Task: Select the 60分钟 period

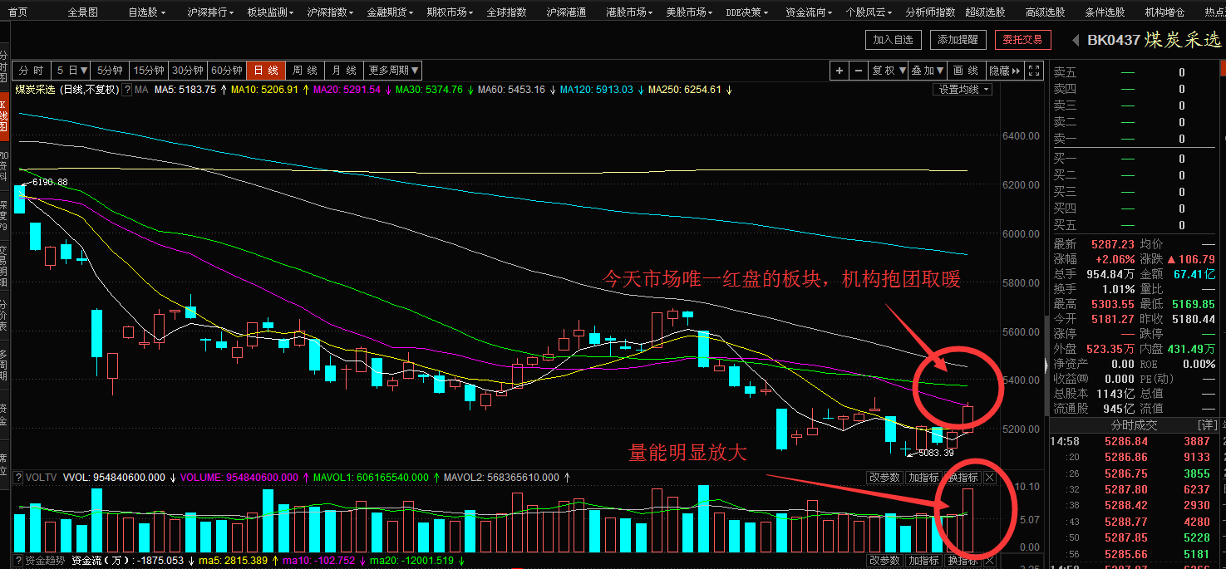Action: click(x=226, y=71)
